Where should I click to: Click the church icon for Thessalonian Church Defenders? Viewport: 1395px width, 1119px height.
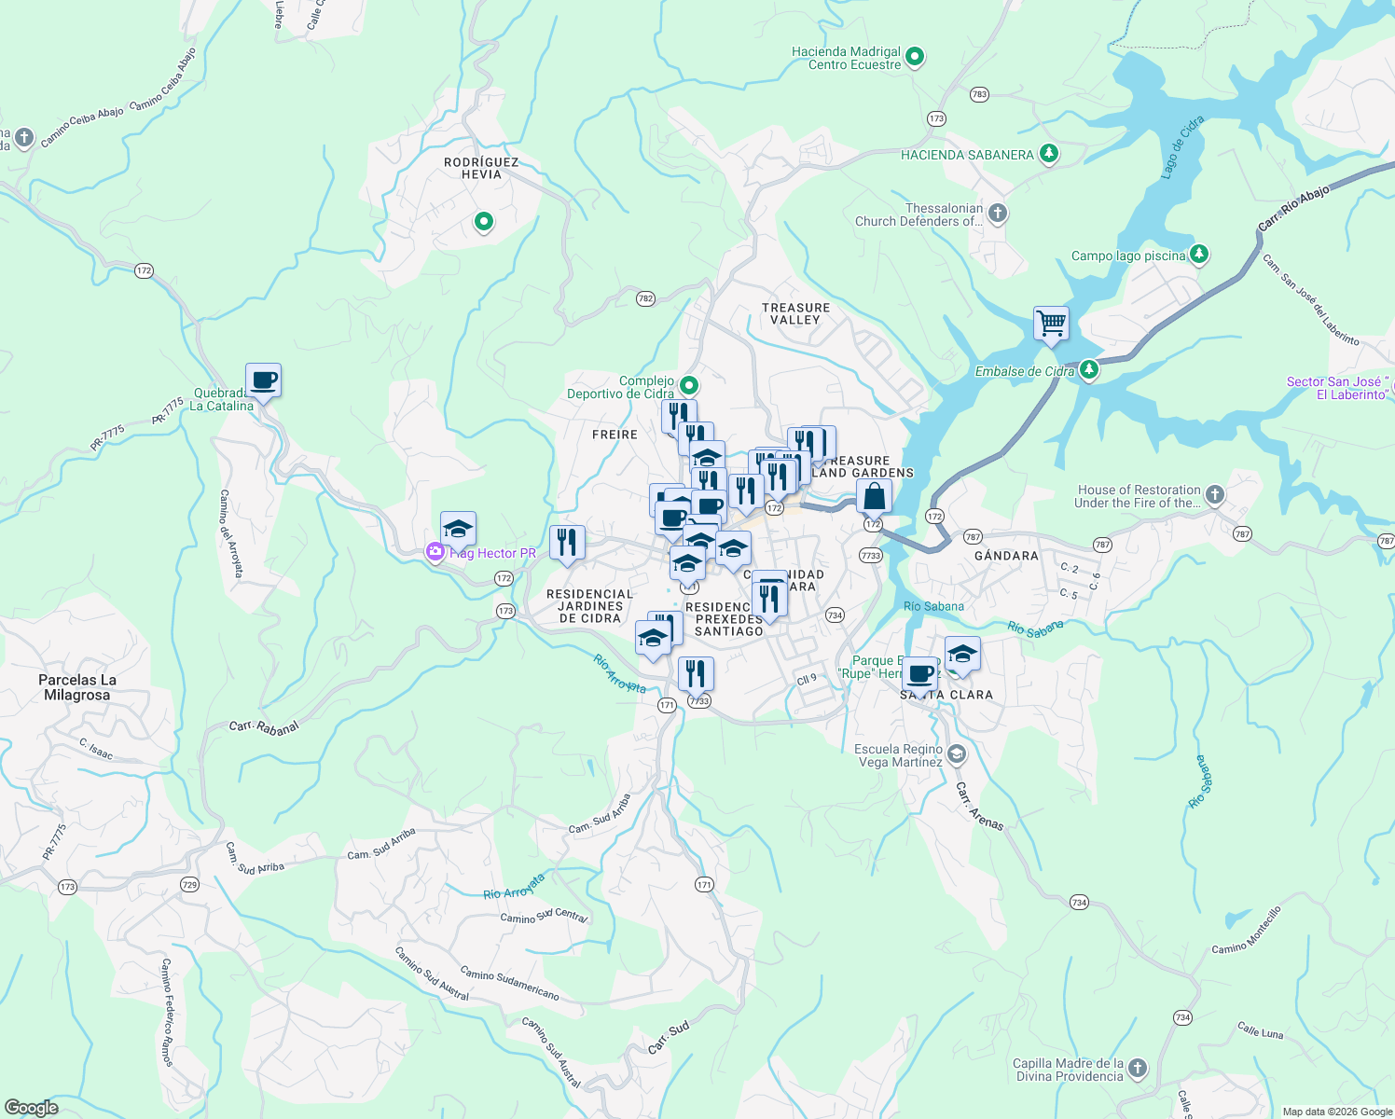click(x=997, y=213)
